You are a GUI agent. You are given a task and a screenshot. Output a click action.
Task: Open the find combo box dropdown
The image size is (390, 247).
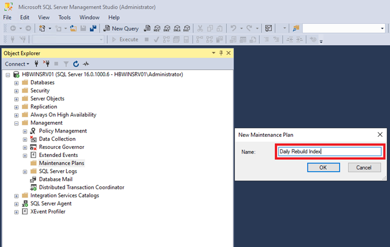(x=382, y=28)
